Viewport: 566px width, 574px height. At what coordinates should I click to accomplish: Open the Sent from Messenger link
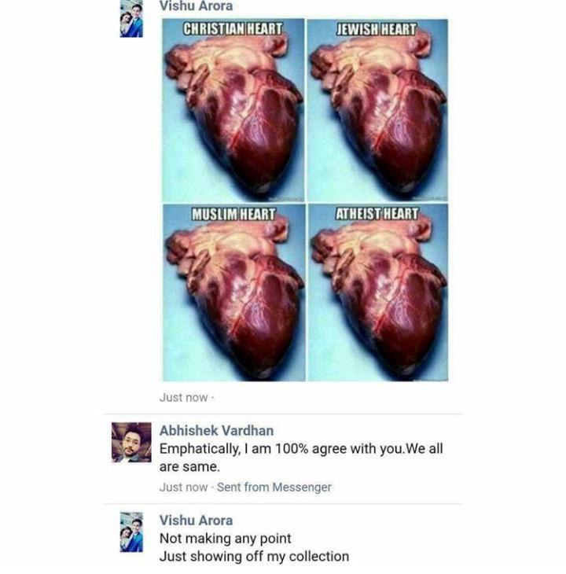pos(274,488)
